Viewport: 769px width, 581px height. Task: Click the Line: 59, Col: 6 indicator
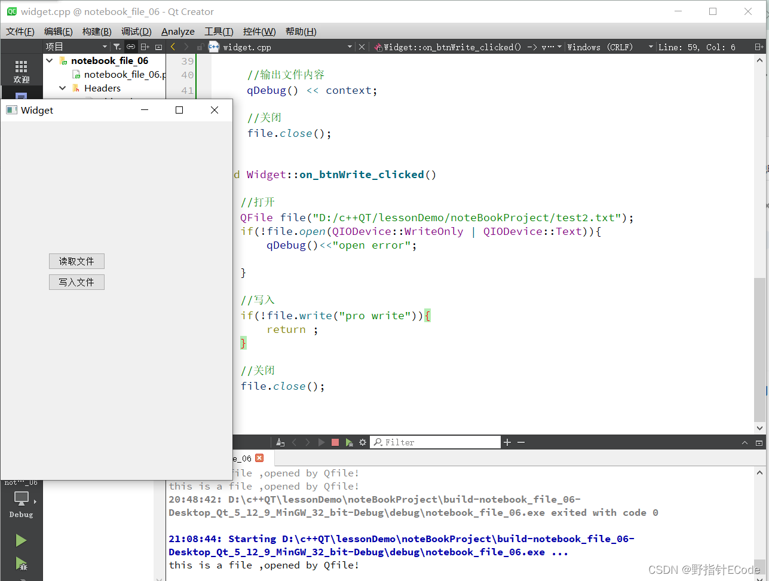(697, 47)
